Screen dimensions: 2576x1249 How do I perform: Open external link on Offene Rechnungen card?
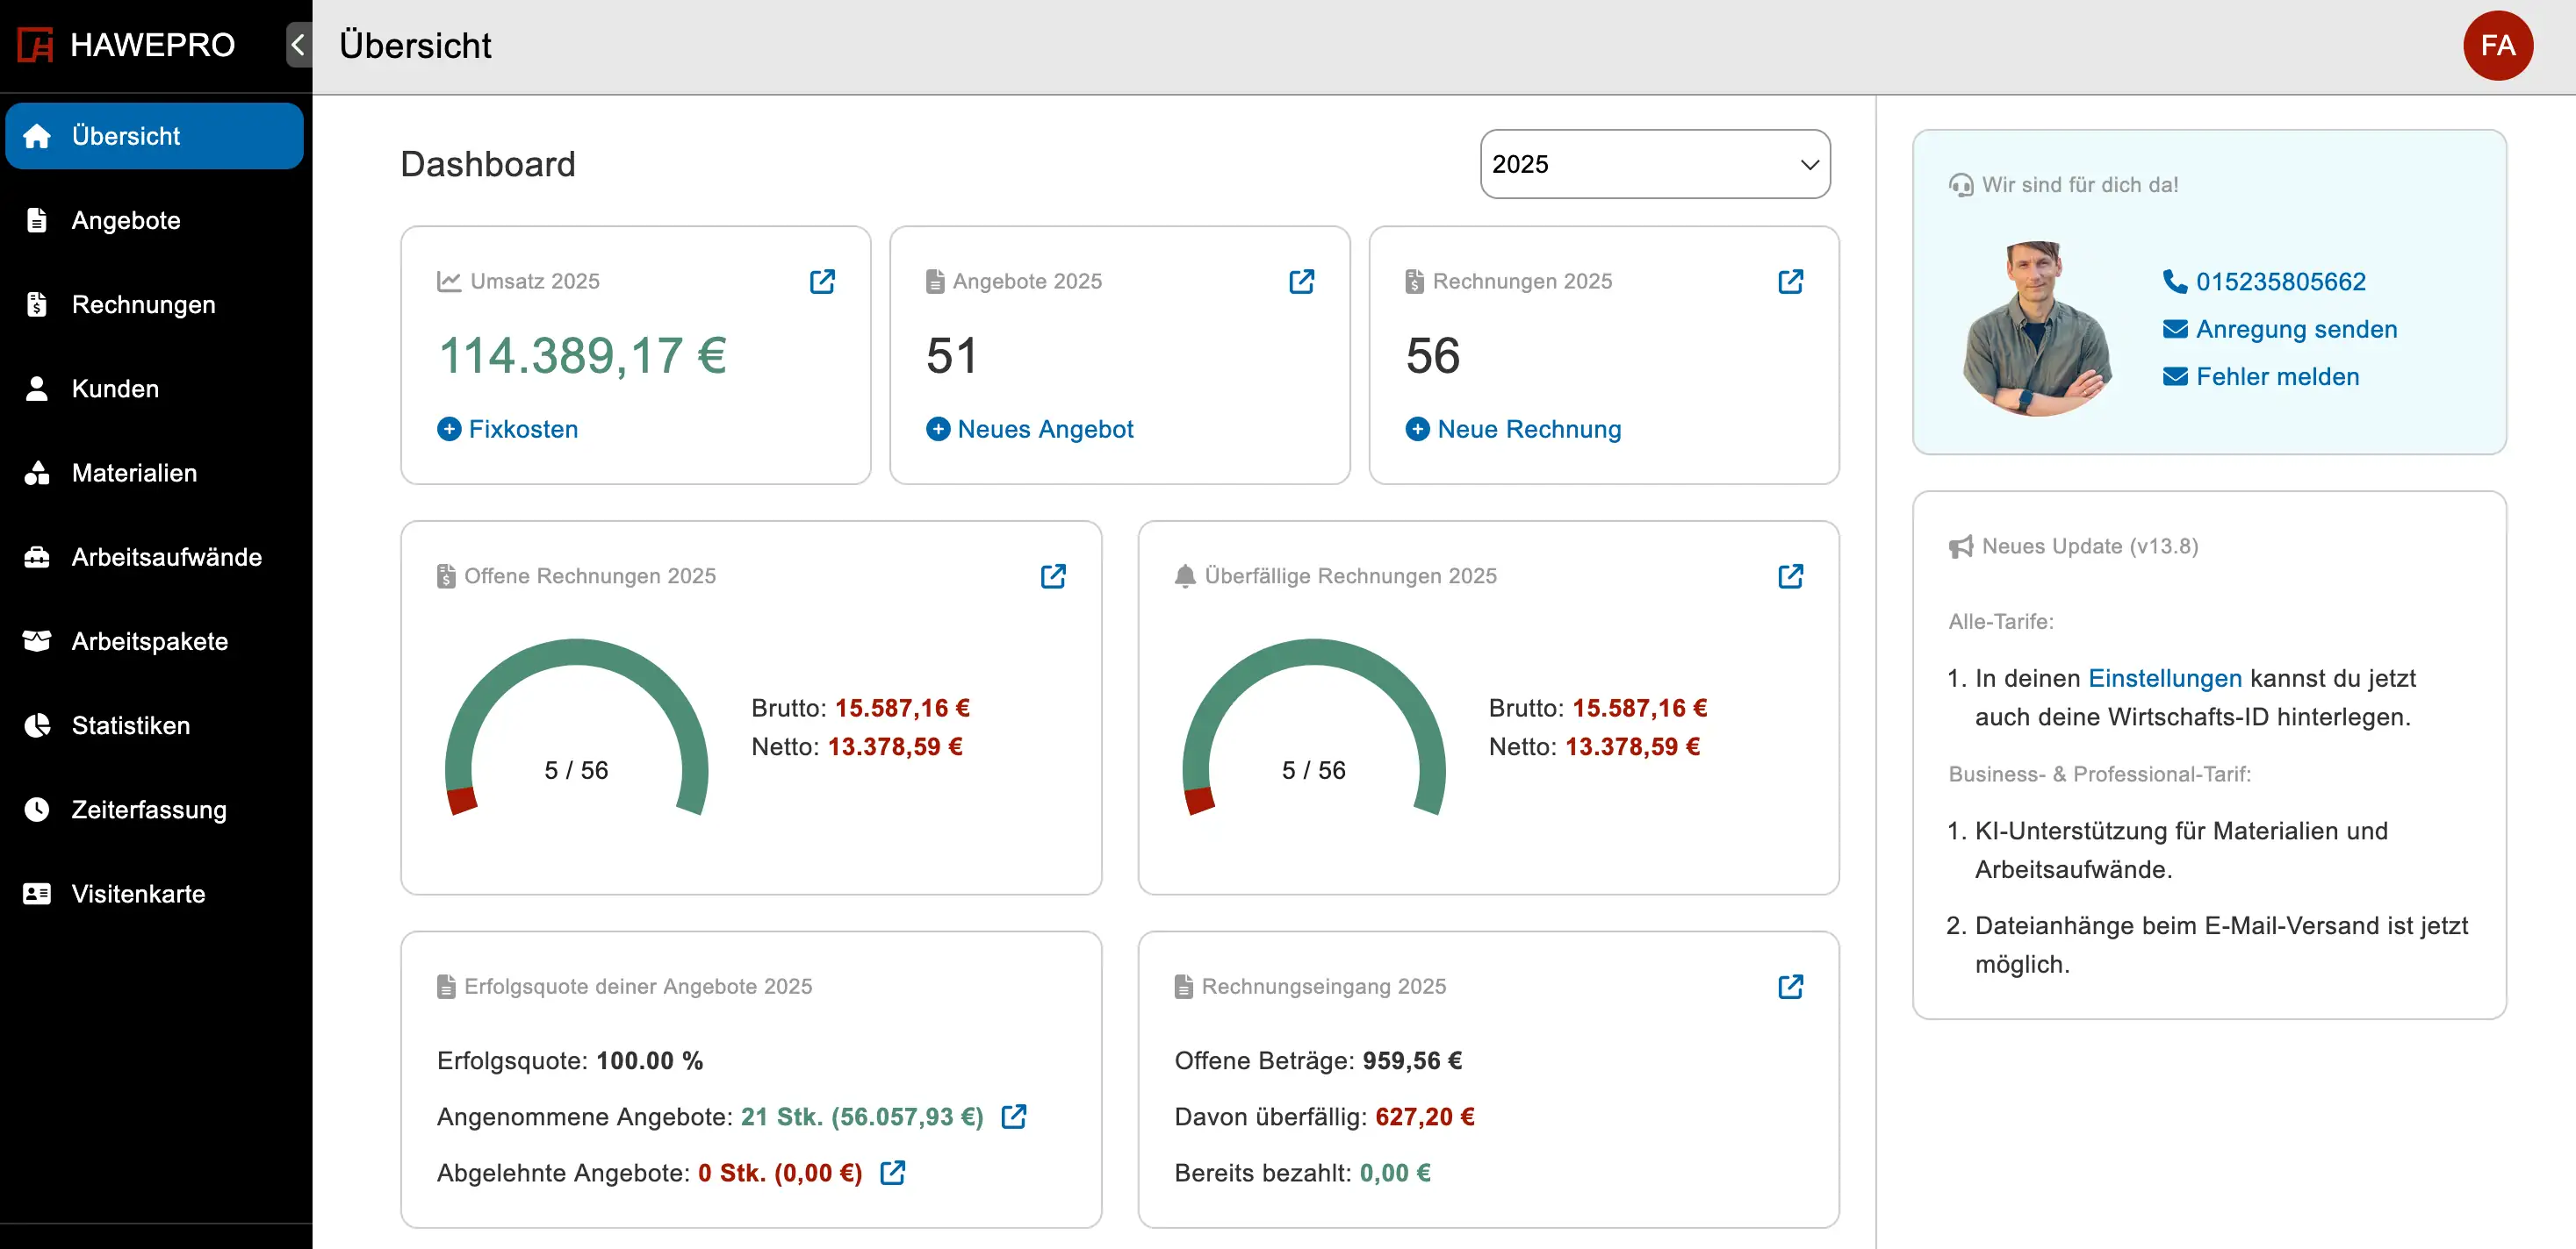1053,575
